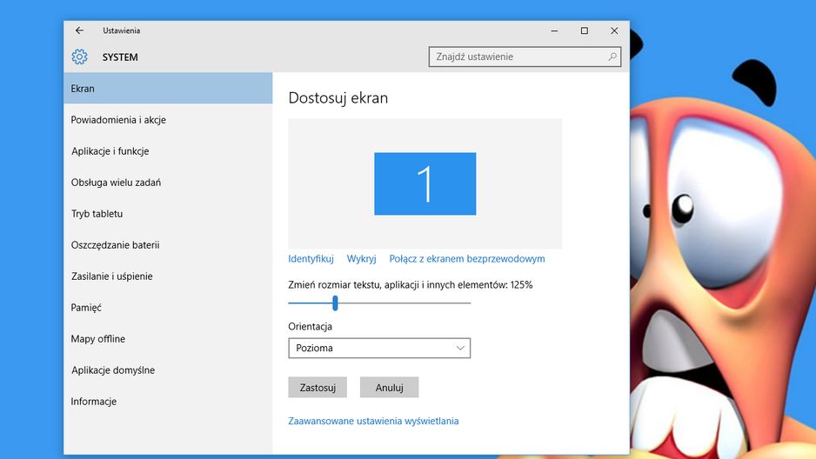Open Zaawansowane ustawienia wyświetlania link
This screenshot has width=816, height=459.
coord(374,421)
